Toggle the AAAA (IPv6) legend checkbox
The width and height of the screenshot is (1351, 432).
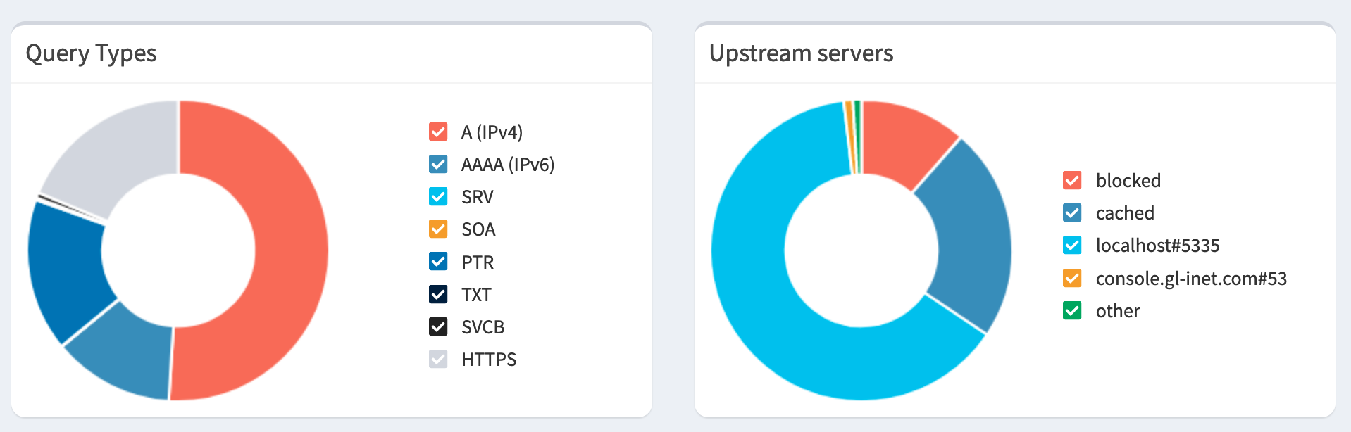[438, 164]
